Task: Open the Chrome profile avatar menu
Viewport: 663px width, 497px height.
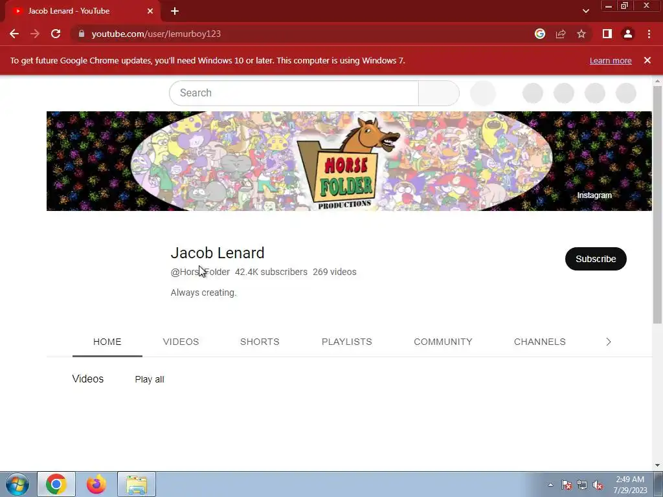Action: click(x=628, y=34)
